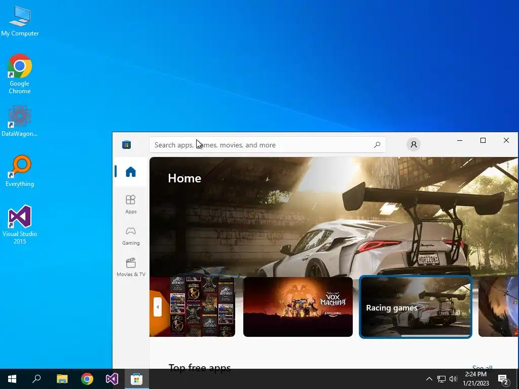Viewport: 519px width, 389px height.
Task: Open the Apps section in Store sidebar
Action: 131,204
